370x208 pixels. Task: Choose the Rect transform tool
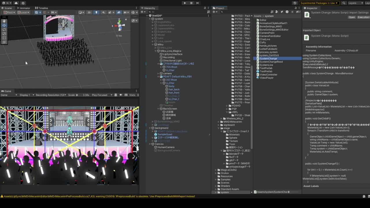click(x=4, y=38)
